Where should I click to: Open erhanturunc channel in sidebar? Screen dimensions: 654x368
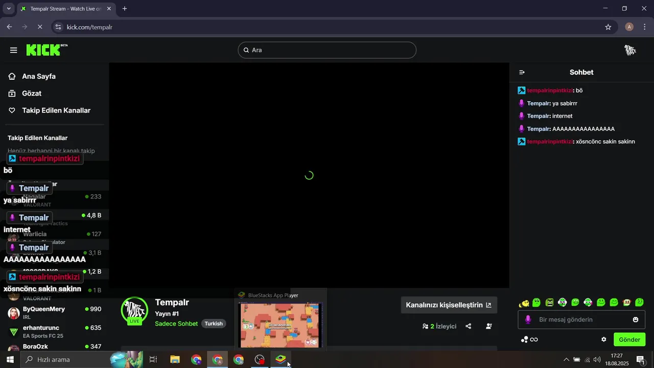click(x=54, y=331)
